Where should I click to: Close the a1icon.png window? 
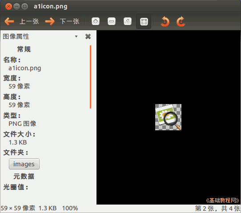(8, 7)
